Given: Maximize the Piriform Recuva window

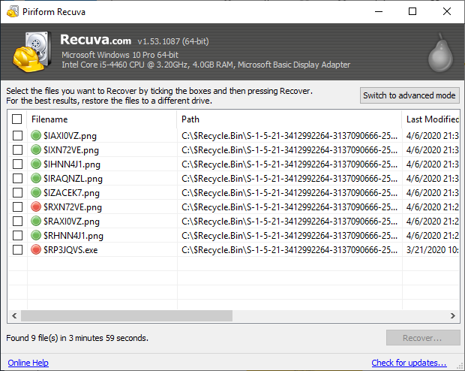Looking at the screenshot, I should (x=412, y=11).
